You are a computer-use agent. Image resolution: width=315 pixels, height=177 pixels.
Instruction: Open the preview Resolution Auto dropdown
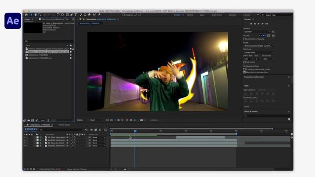(268, 59)
